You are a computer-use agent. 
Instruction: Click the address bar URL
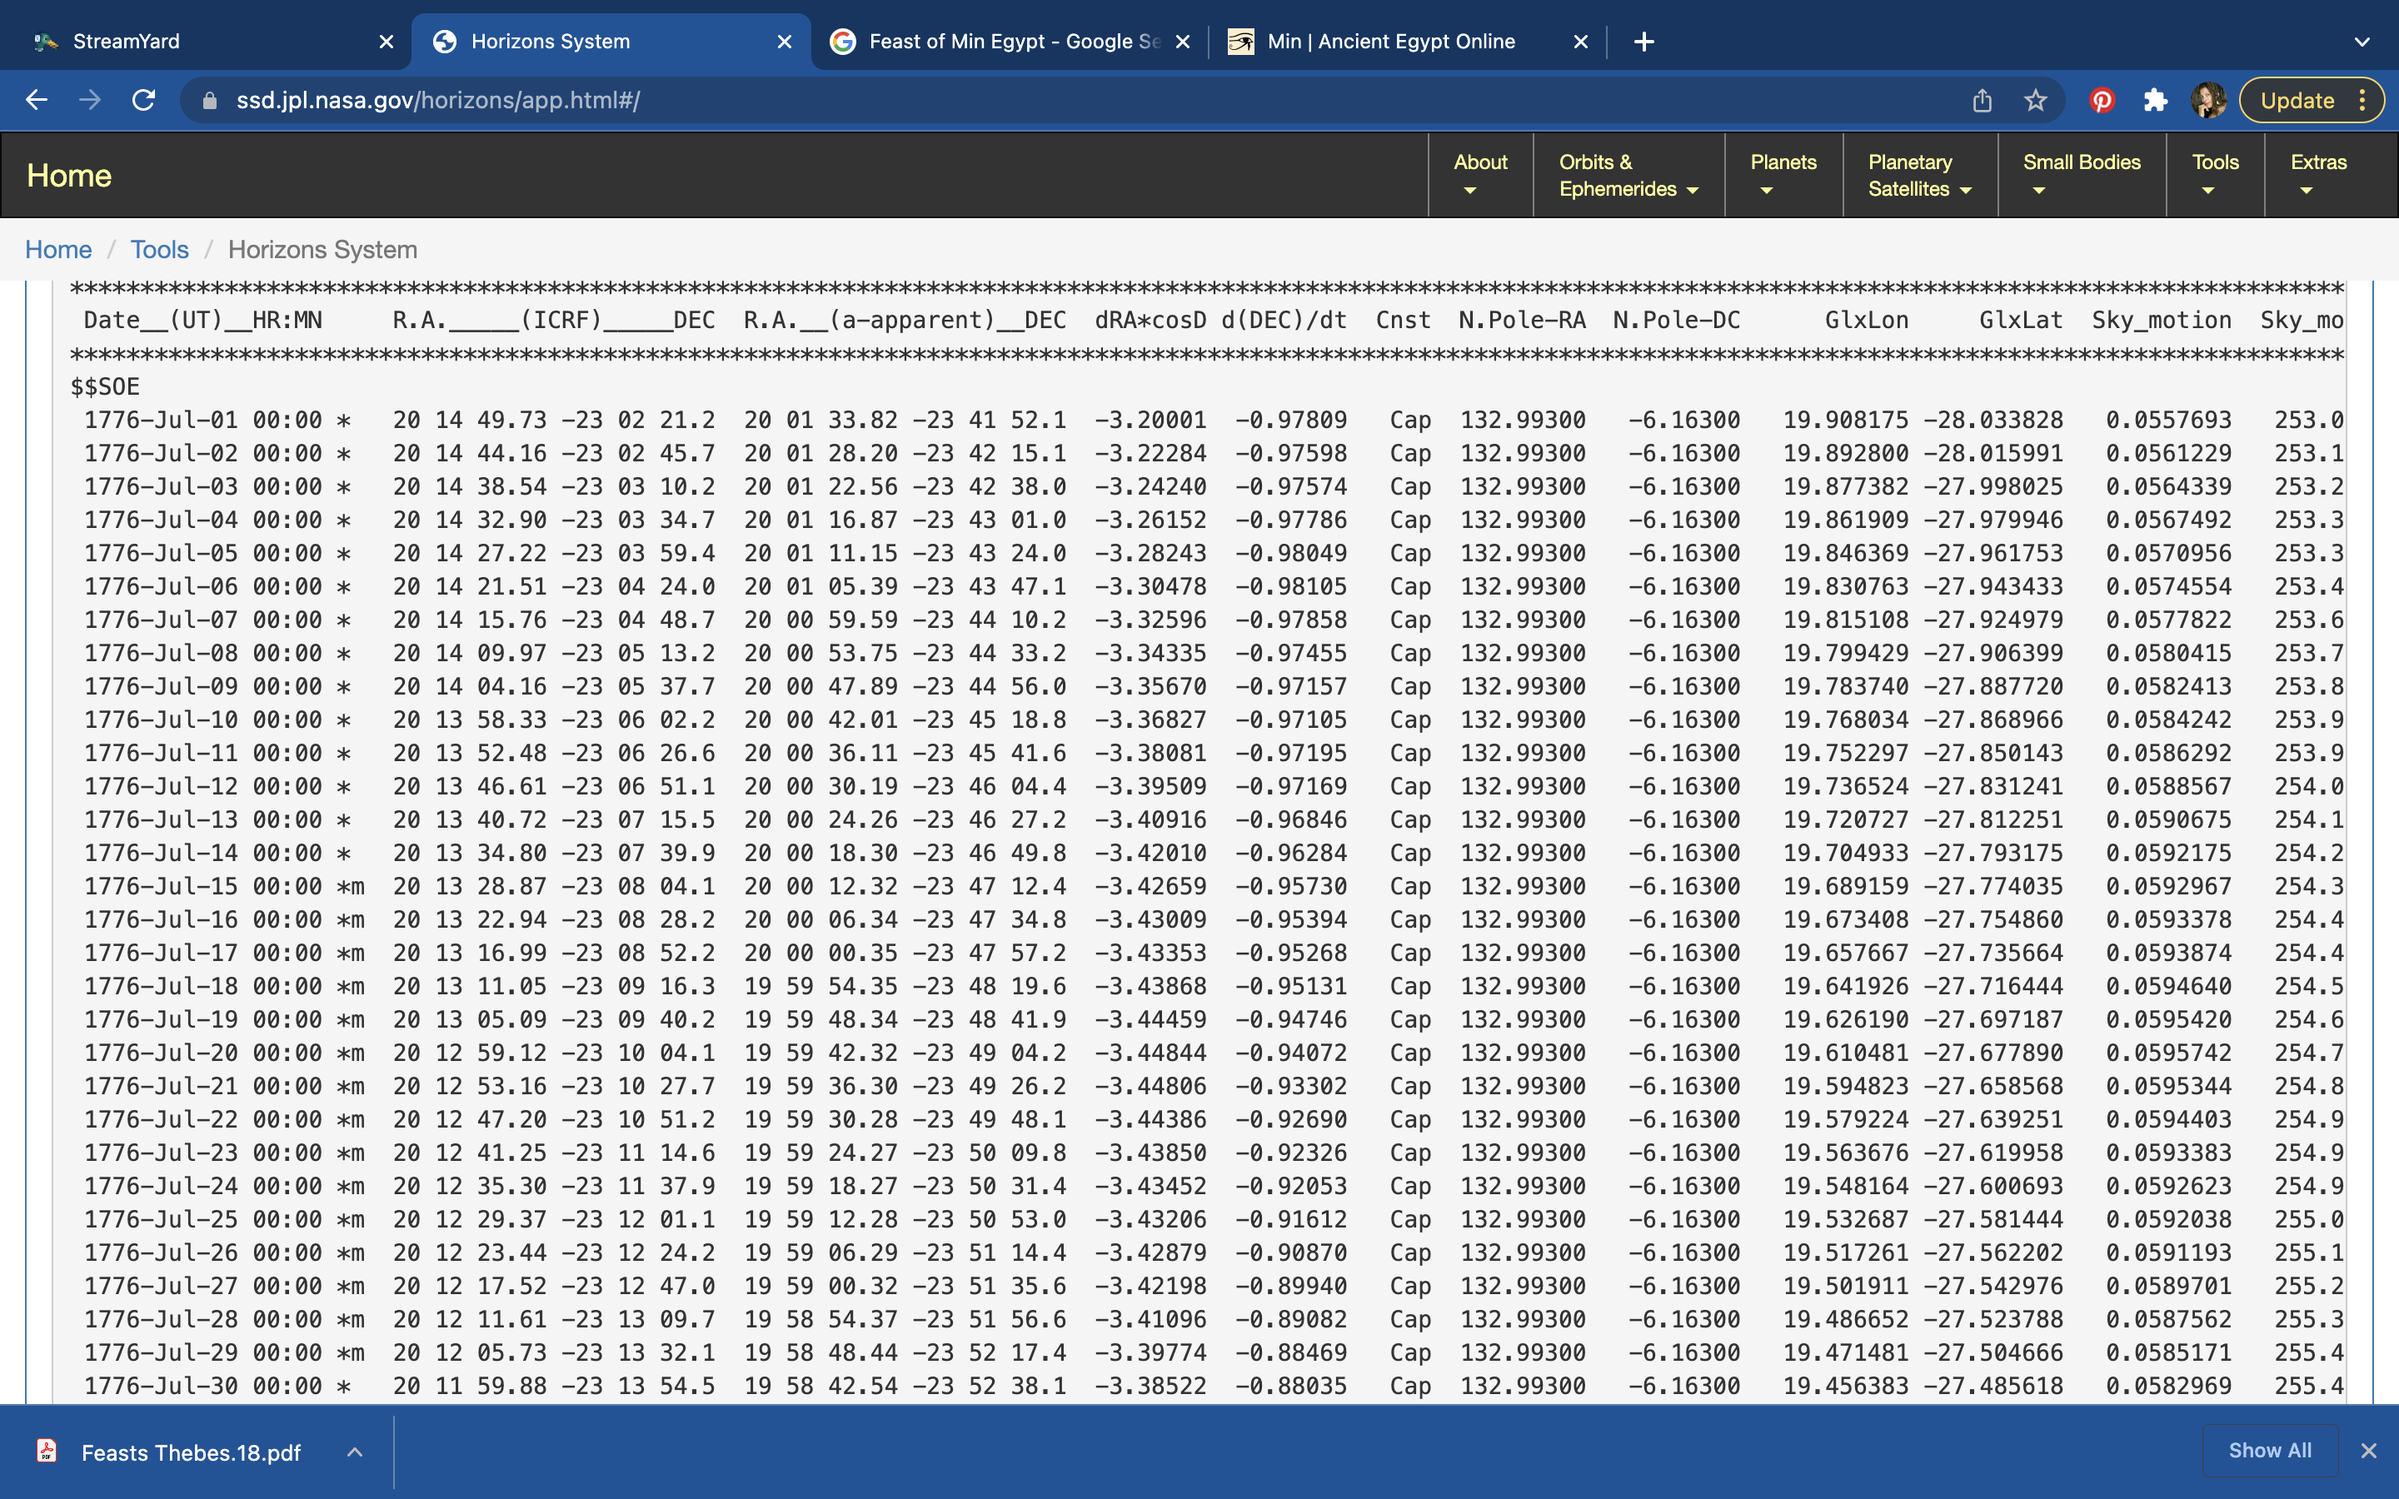point(438,100)
